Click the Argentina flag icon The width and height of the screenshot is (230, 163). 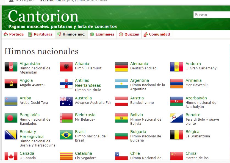coord(121,84)
